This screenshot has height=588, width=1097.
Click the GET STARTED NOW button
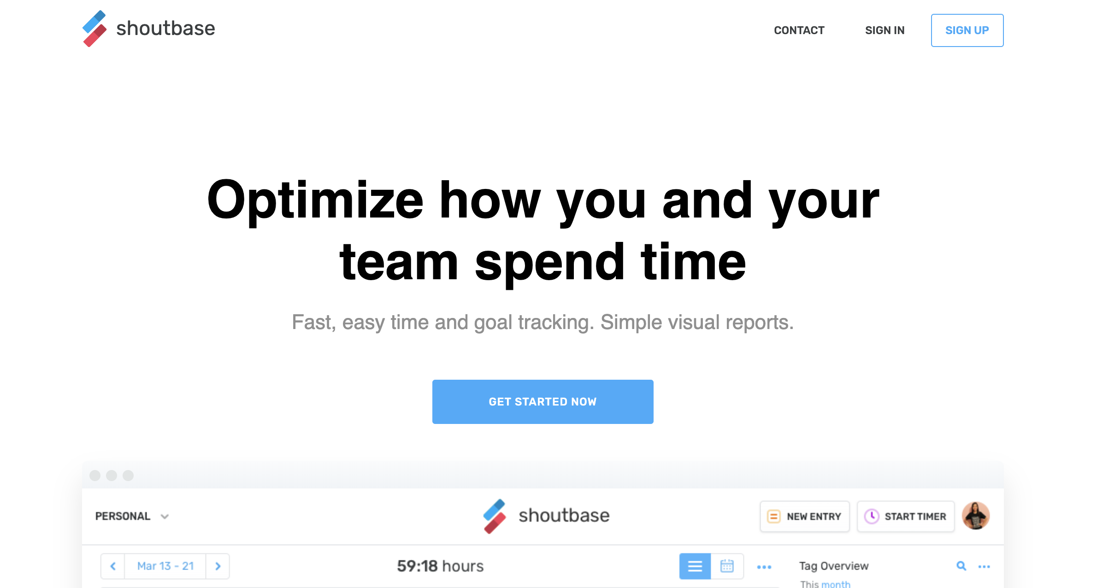pos(543,402)
